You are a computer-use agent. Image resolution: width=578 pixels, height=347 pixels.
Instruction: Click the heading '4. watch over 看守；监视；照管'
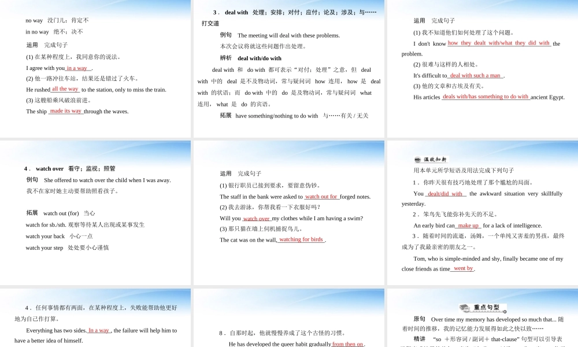[70, 169]
